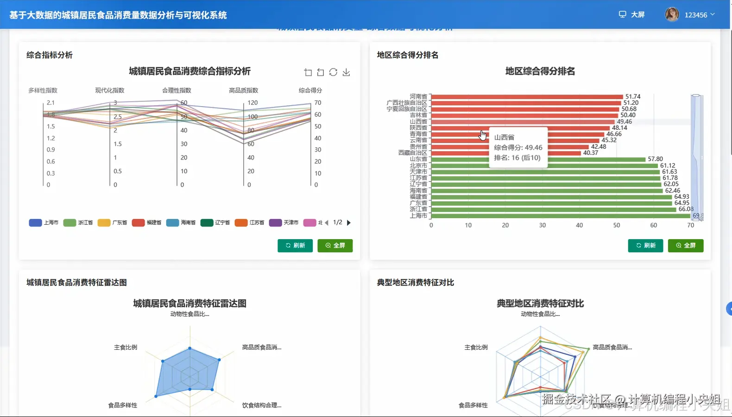Click the system title in header bar
This screenshot has height=417, width=732.
pyautogui.click(x=118, y=15)
